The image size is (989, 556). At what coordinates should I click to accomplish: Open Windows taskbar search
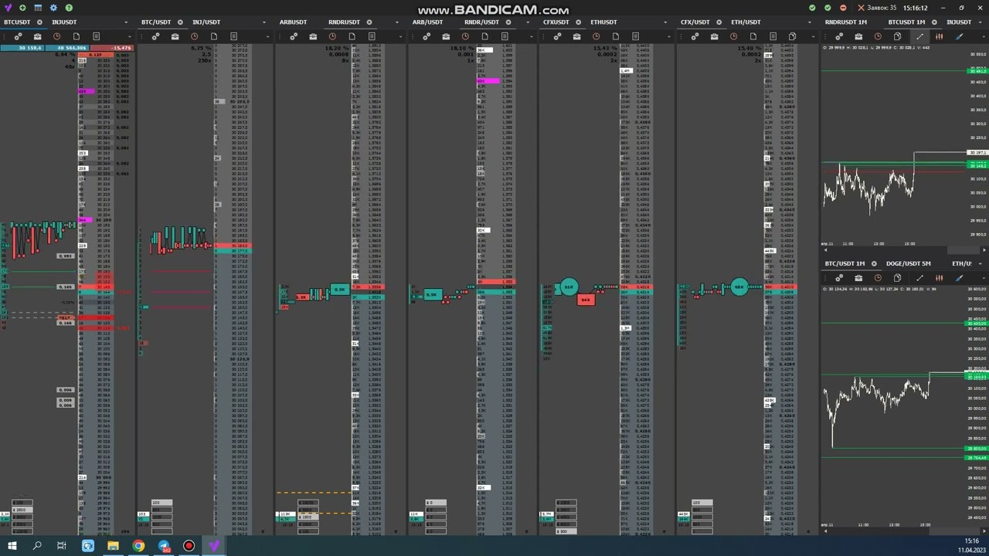(36, 546)
